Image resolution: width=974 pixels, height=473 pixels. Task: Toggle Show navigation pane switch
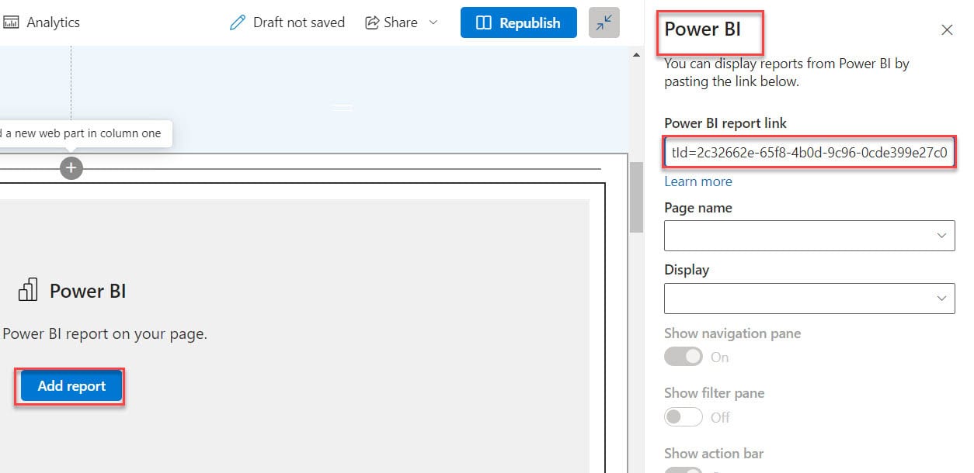click(x=684, y=357)
